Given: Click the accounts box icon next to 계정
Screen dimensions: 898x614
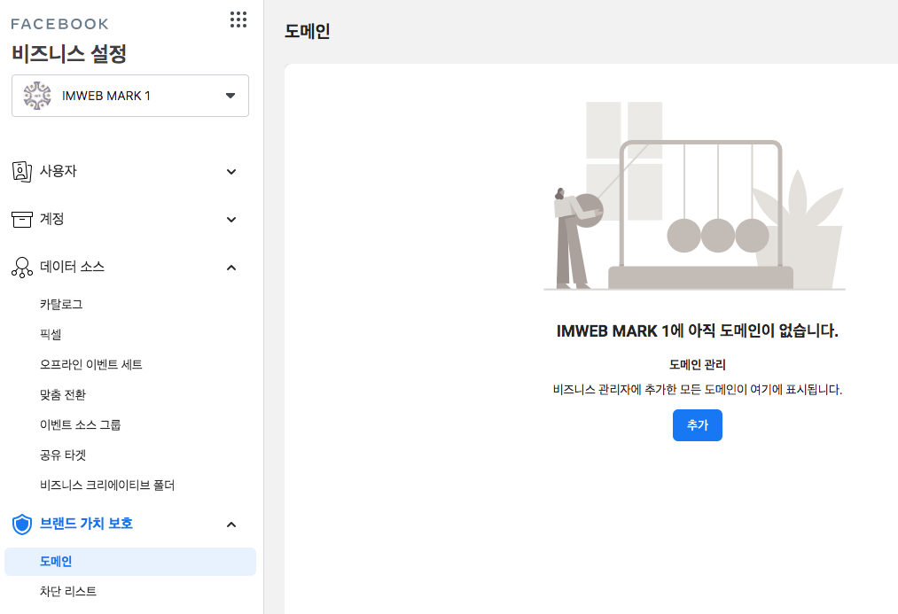Looking at the screenshot, I should [21, 219].
